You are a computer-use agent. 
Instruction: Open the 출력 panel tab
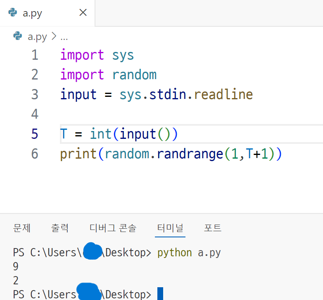click(60, 227)
